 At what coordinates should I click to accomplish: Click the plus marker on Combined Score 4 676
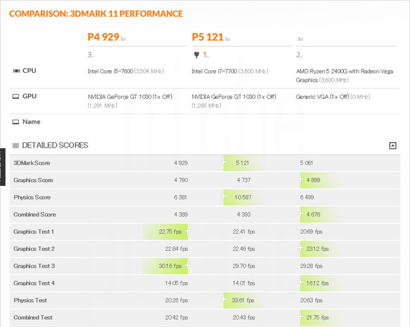301,213
